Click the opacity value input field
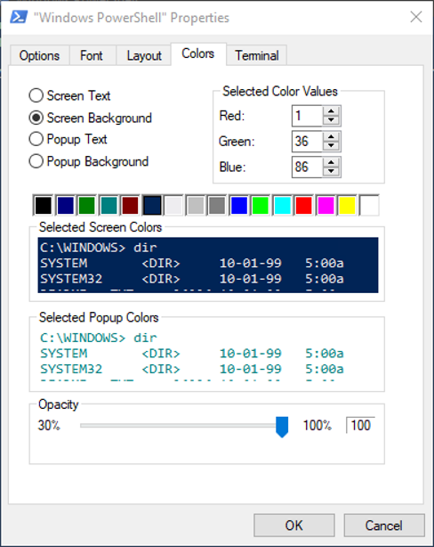The image size is (434, 547). pyautogui.click(x=360, y=425)
